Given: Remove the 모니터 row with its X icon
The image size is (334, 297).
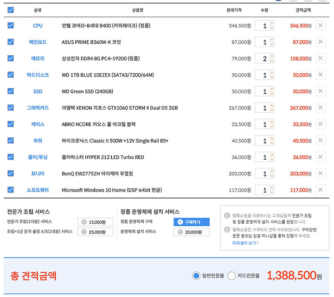Looking at the screenshot, I should point(321,174).
